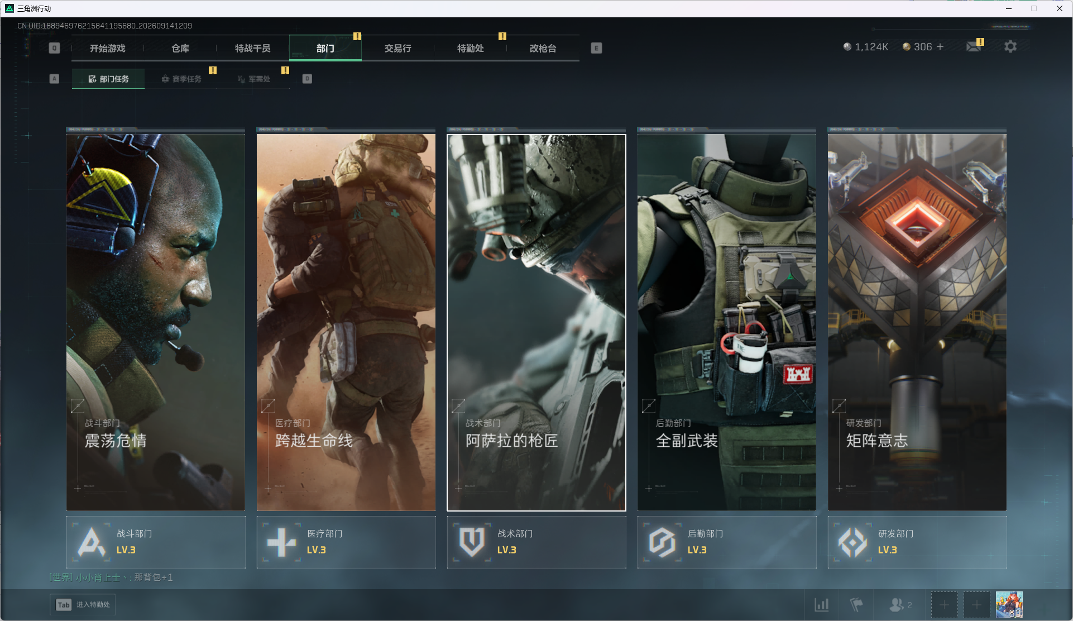
Task: Click the Q key previous-tab hint
Action: [x=54, y=48]
